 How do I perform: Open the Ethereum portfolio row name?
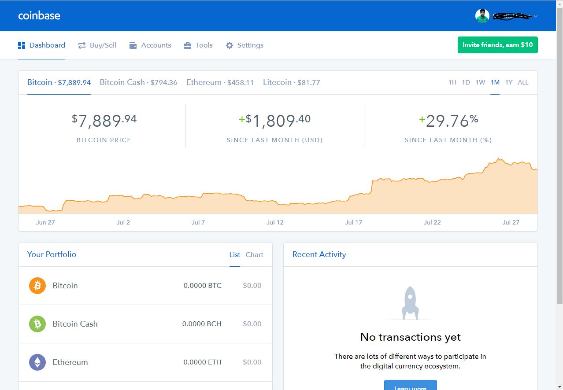point(70,362)
